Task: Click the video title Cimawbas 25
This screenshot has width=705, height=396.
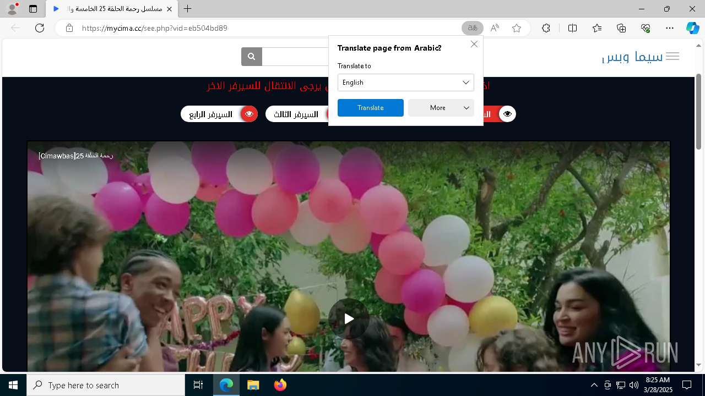Action: (x=75, y=156)
